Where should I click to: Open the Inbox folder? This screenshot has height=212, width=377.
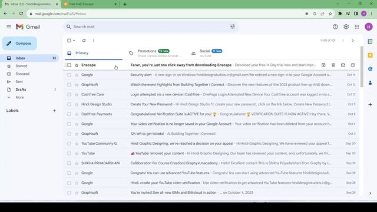click(x=30, y=58)
